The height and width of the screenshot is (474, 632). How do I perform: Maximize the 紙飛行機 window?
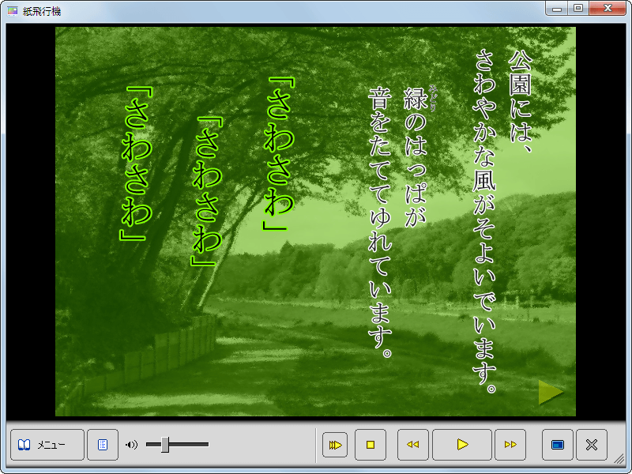[578, 9]
